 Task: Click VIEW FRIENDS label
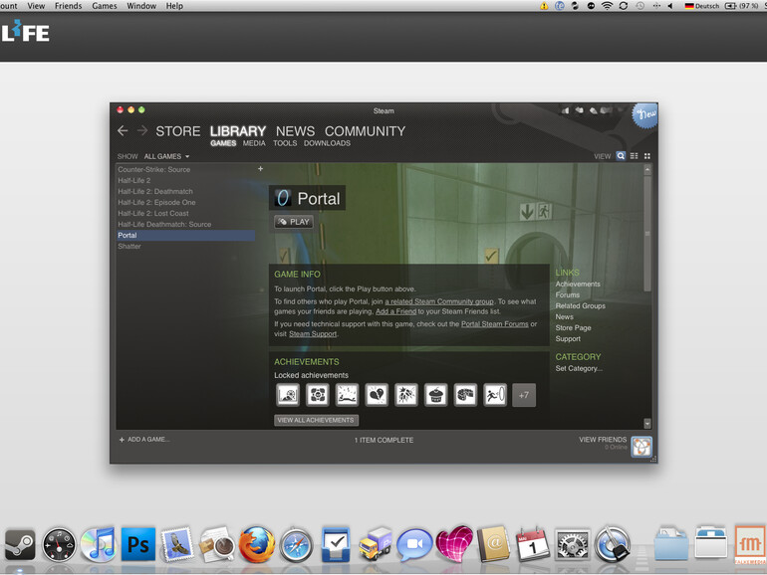pos(603,439)
